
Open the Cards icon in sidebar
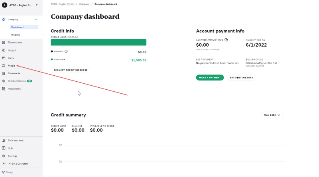click(4, 58)
